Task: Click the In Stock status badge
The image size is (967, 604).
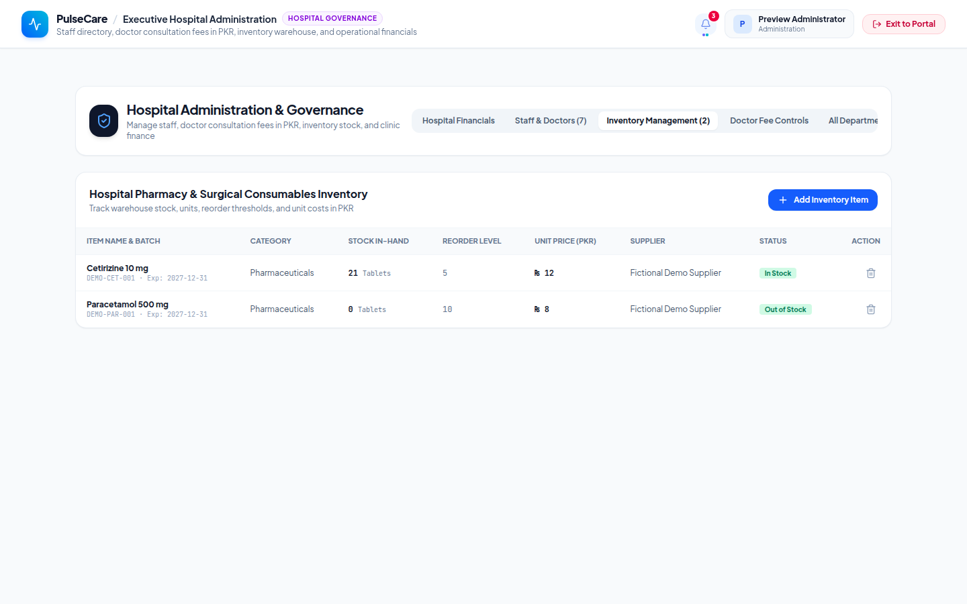Action: point(778,273)
